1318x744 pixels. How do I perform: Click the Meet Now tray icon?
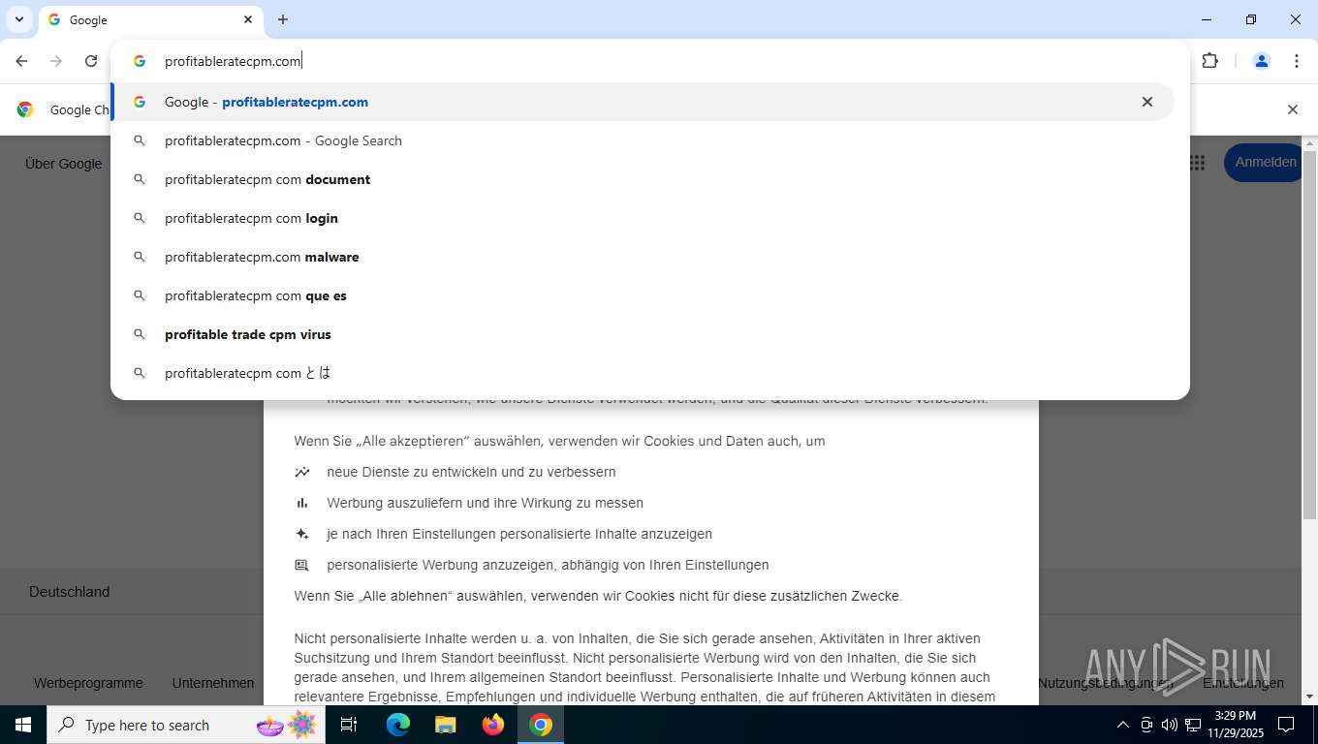(x=1146, y=725)
